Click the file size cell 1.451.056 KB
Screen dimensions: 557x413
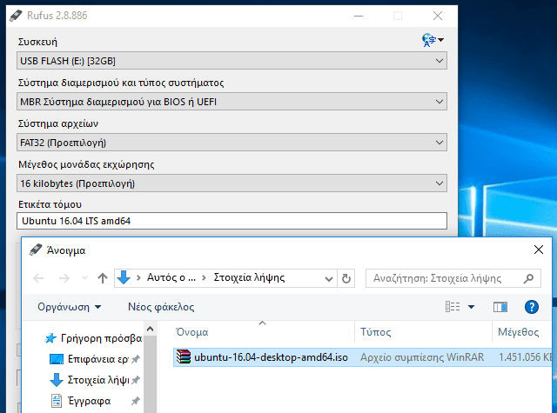tap(525, 357)
